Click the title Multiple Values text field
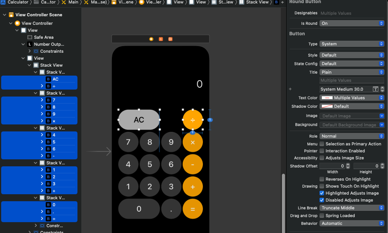This screenshot has height=233, width=388. pos(352,80)
